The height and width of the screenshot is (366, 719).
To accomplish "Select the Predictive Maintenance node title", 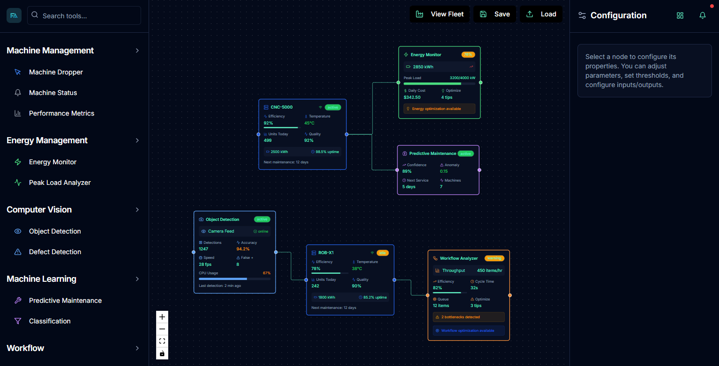I will point(433,154).
